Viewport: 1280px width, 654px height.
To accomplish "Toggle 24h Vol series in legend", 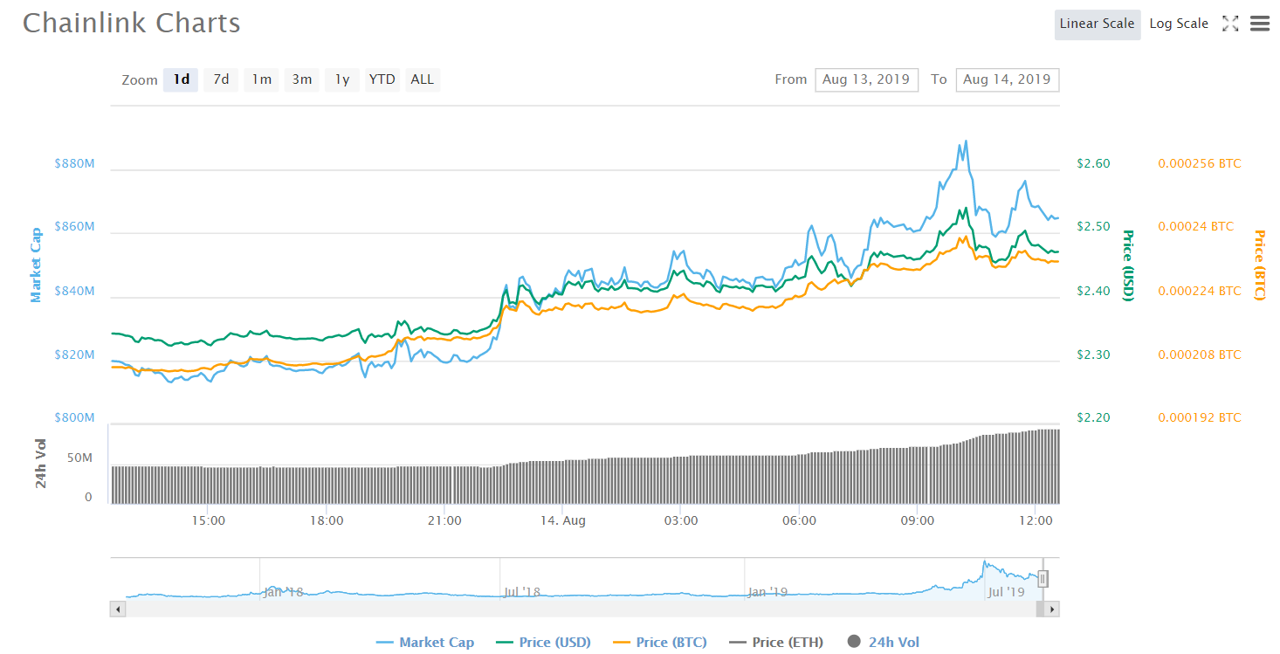I will 884,642.
